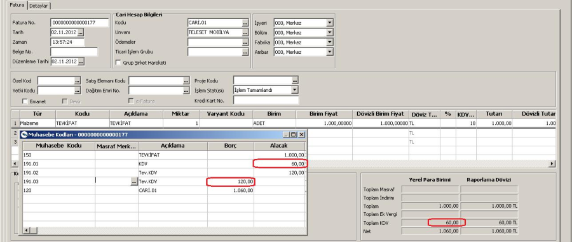Expand the İşyeri dropdown
Viewport: 572px width, 242px height.
point(330,23)
